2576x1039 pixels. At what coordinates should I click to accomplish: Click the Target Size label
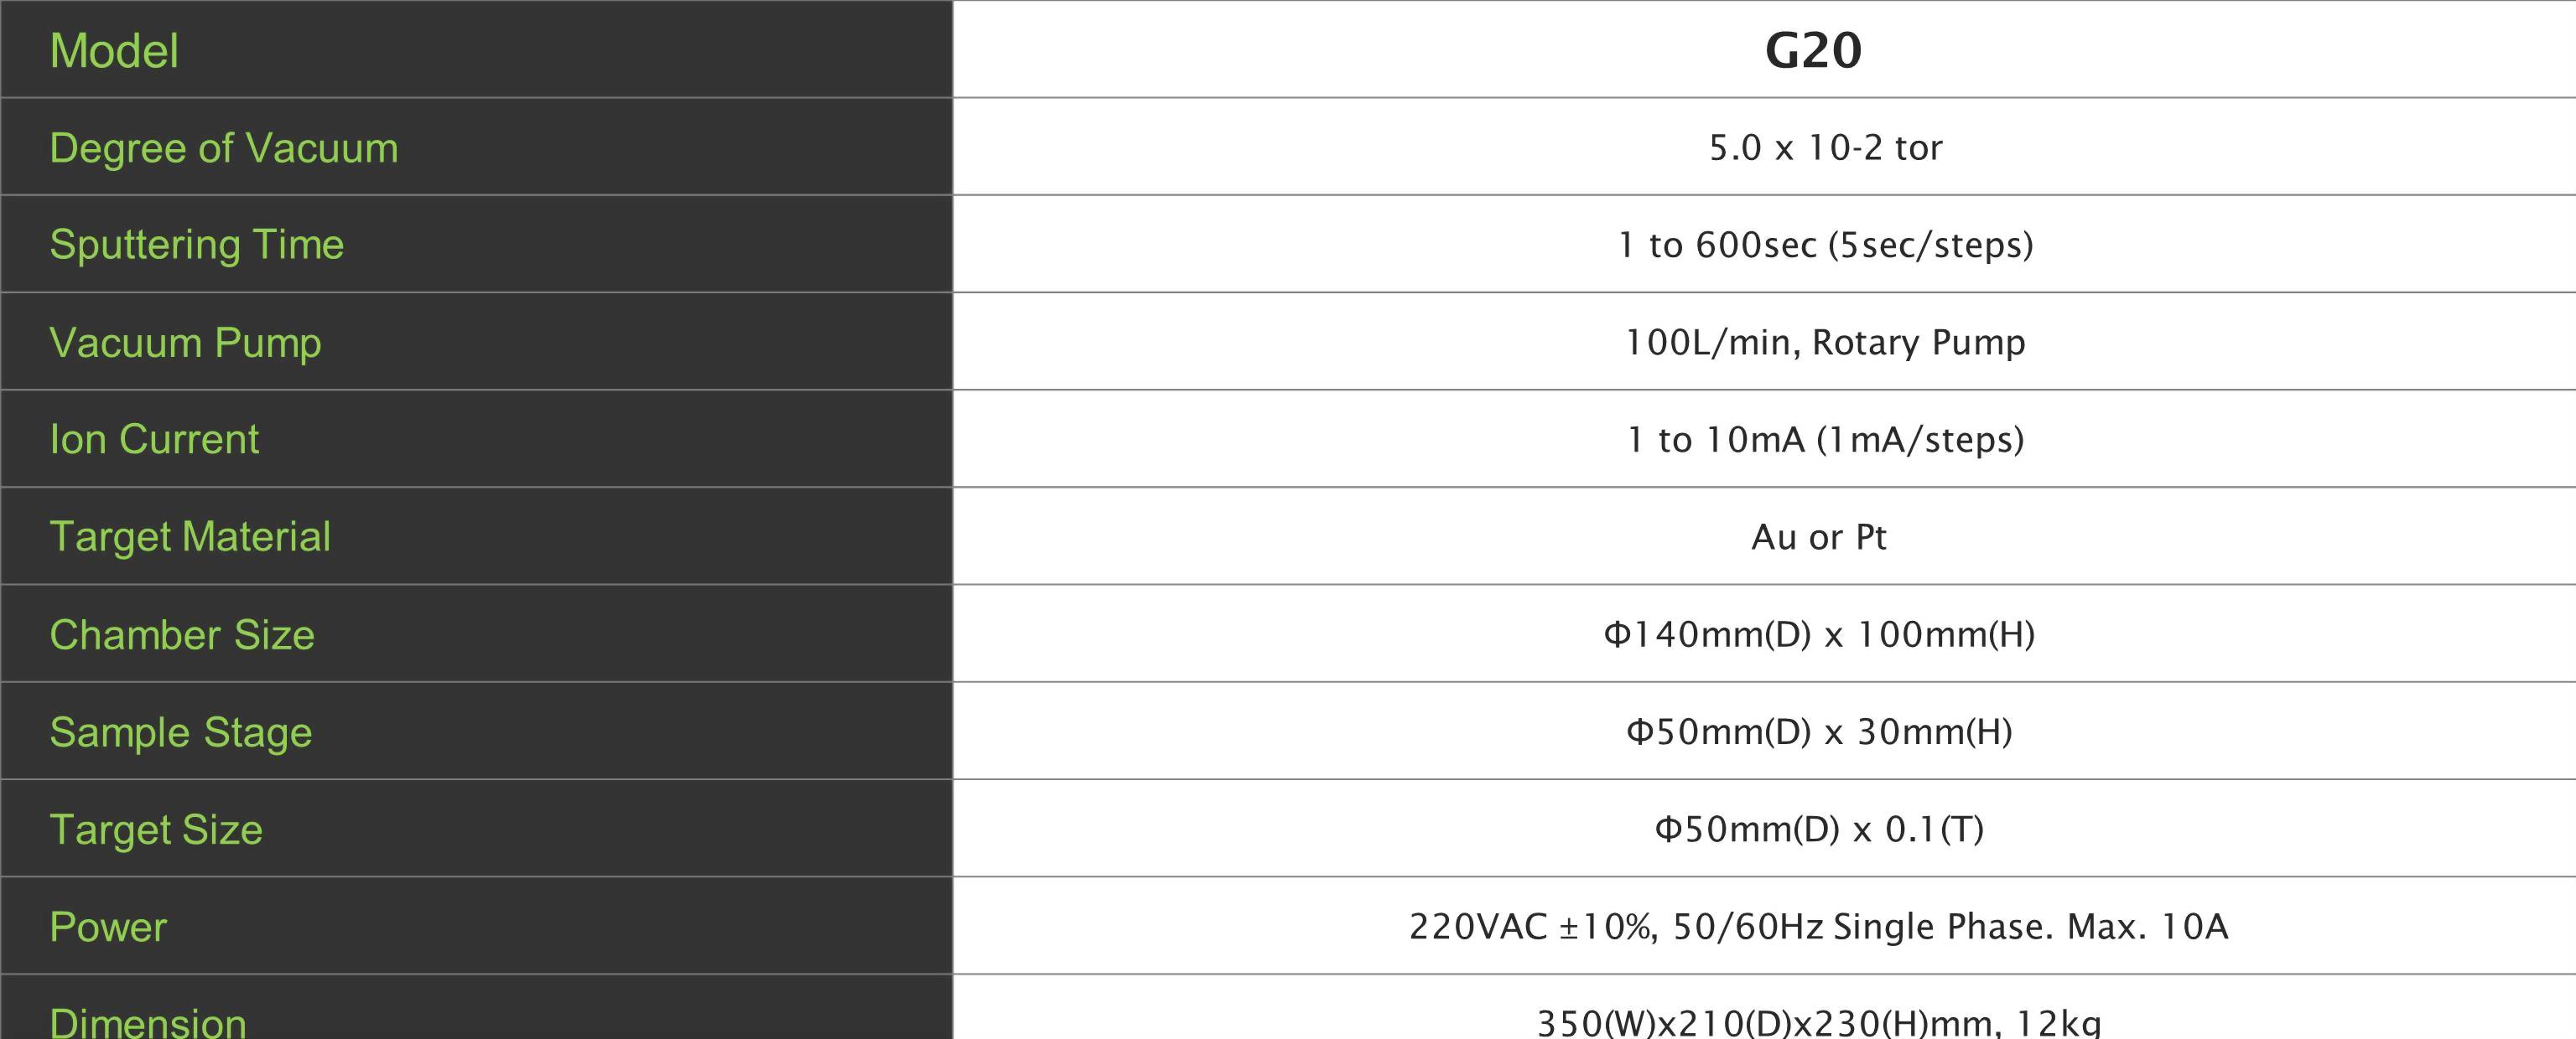156,830
